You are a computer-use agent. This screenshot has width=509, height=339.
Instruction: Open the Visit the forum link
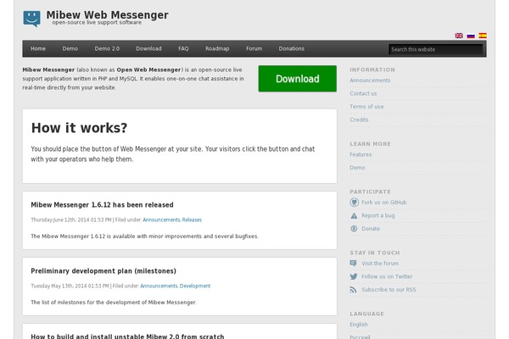coord(380,264)
